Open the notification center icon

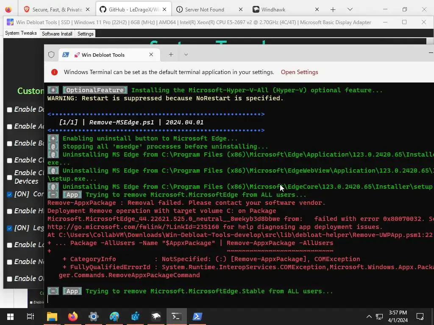(420, 317)
